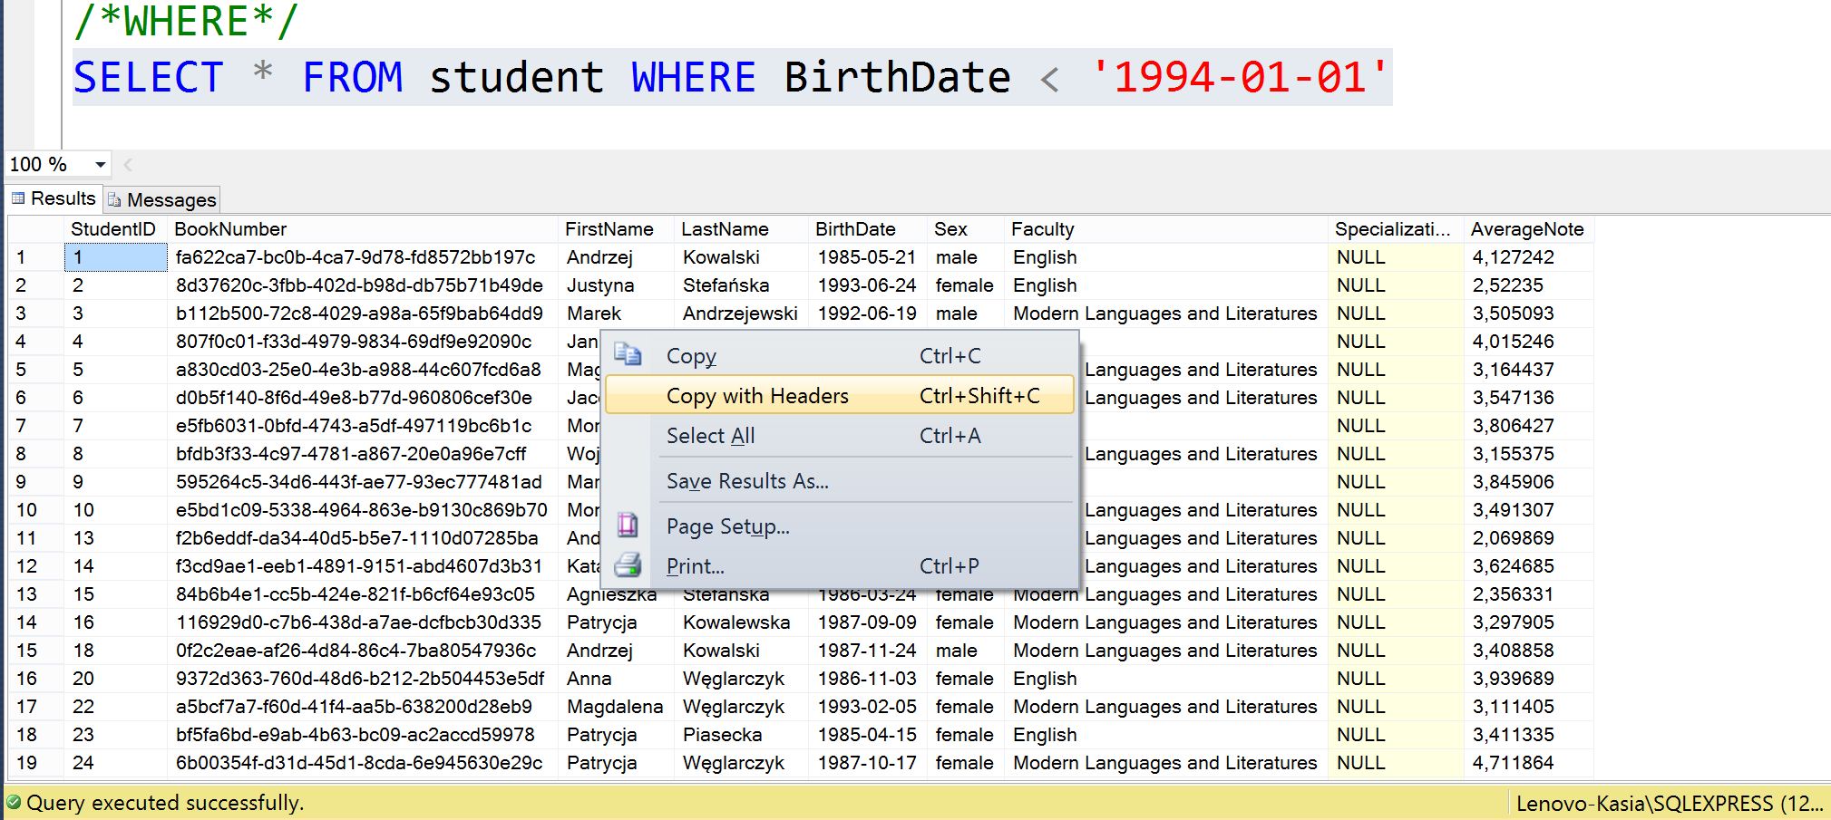Click the student table name in query

[517, 77]
